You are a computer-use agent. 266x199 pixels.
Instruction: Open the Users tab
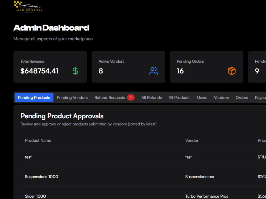click(x=202, y=97)
